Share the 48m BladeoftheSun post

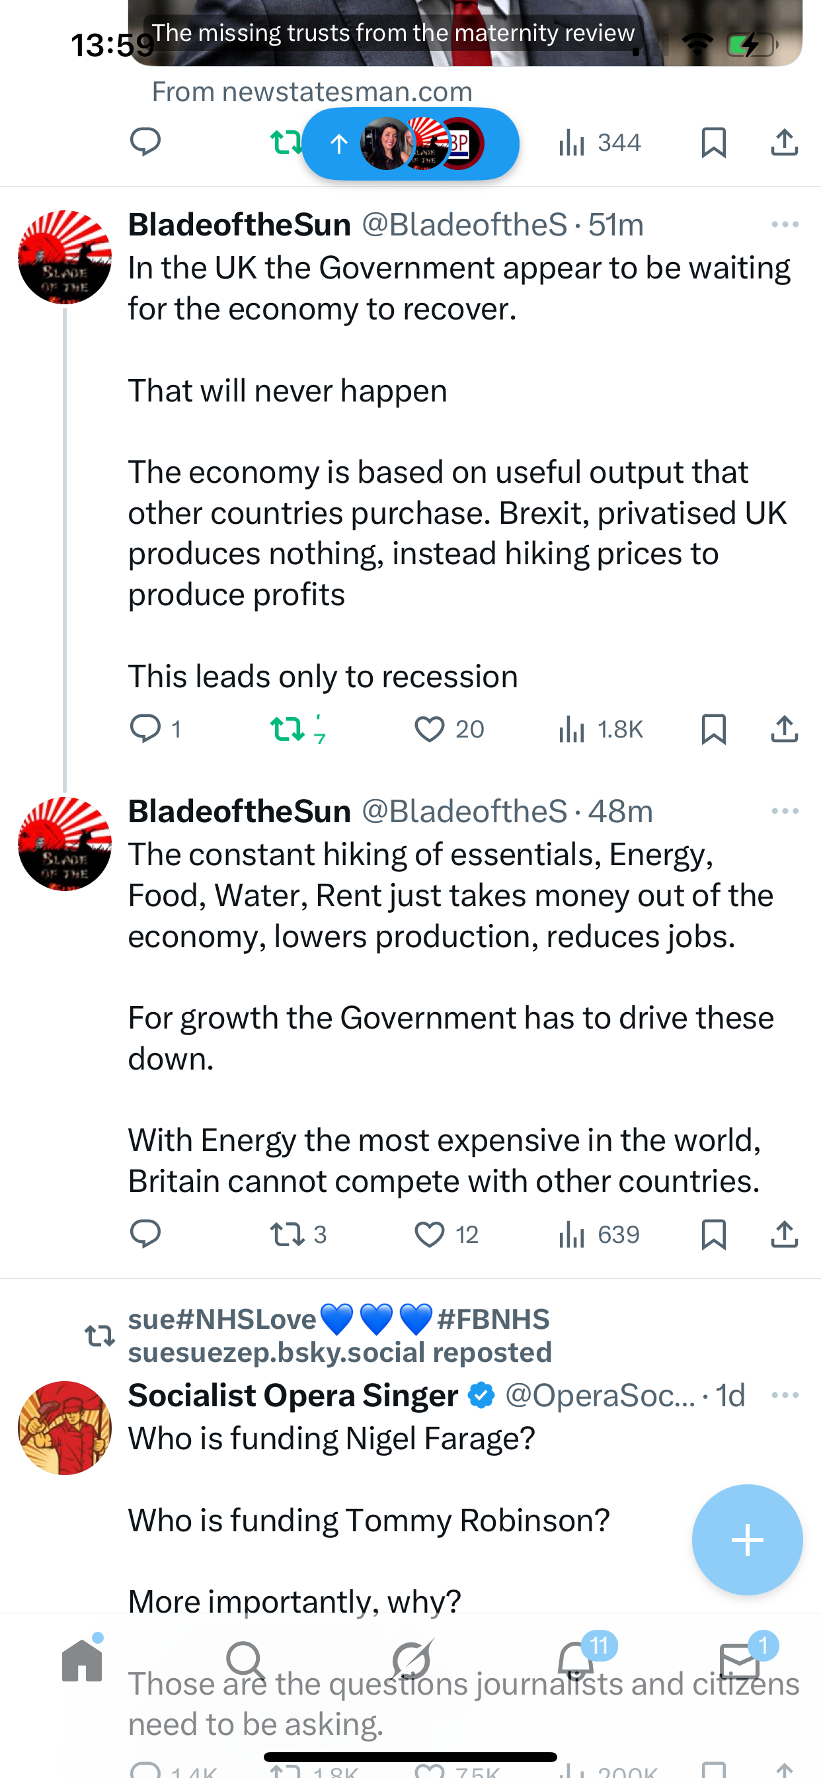[785, 1234]
